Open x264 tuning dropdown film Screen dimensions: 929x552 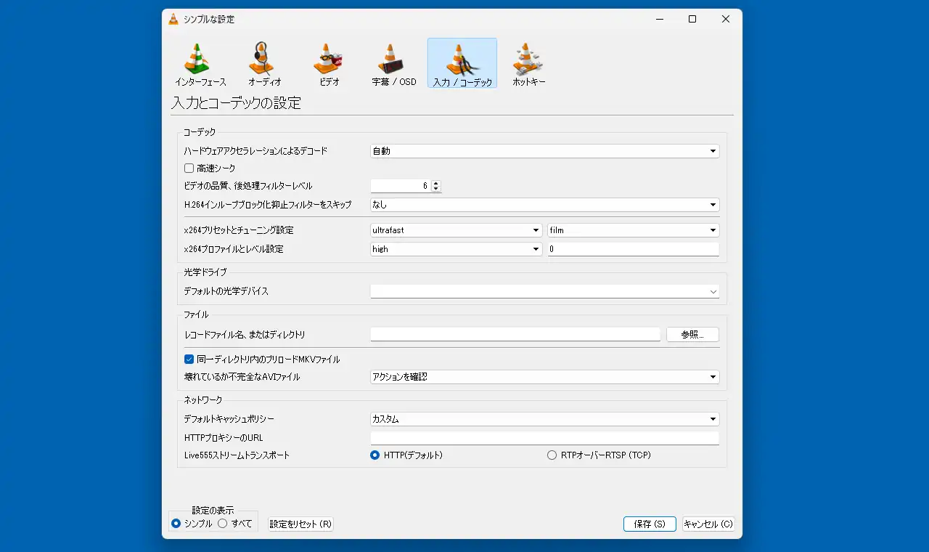click(x=633, y=230)
